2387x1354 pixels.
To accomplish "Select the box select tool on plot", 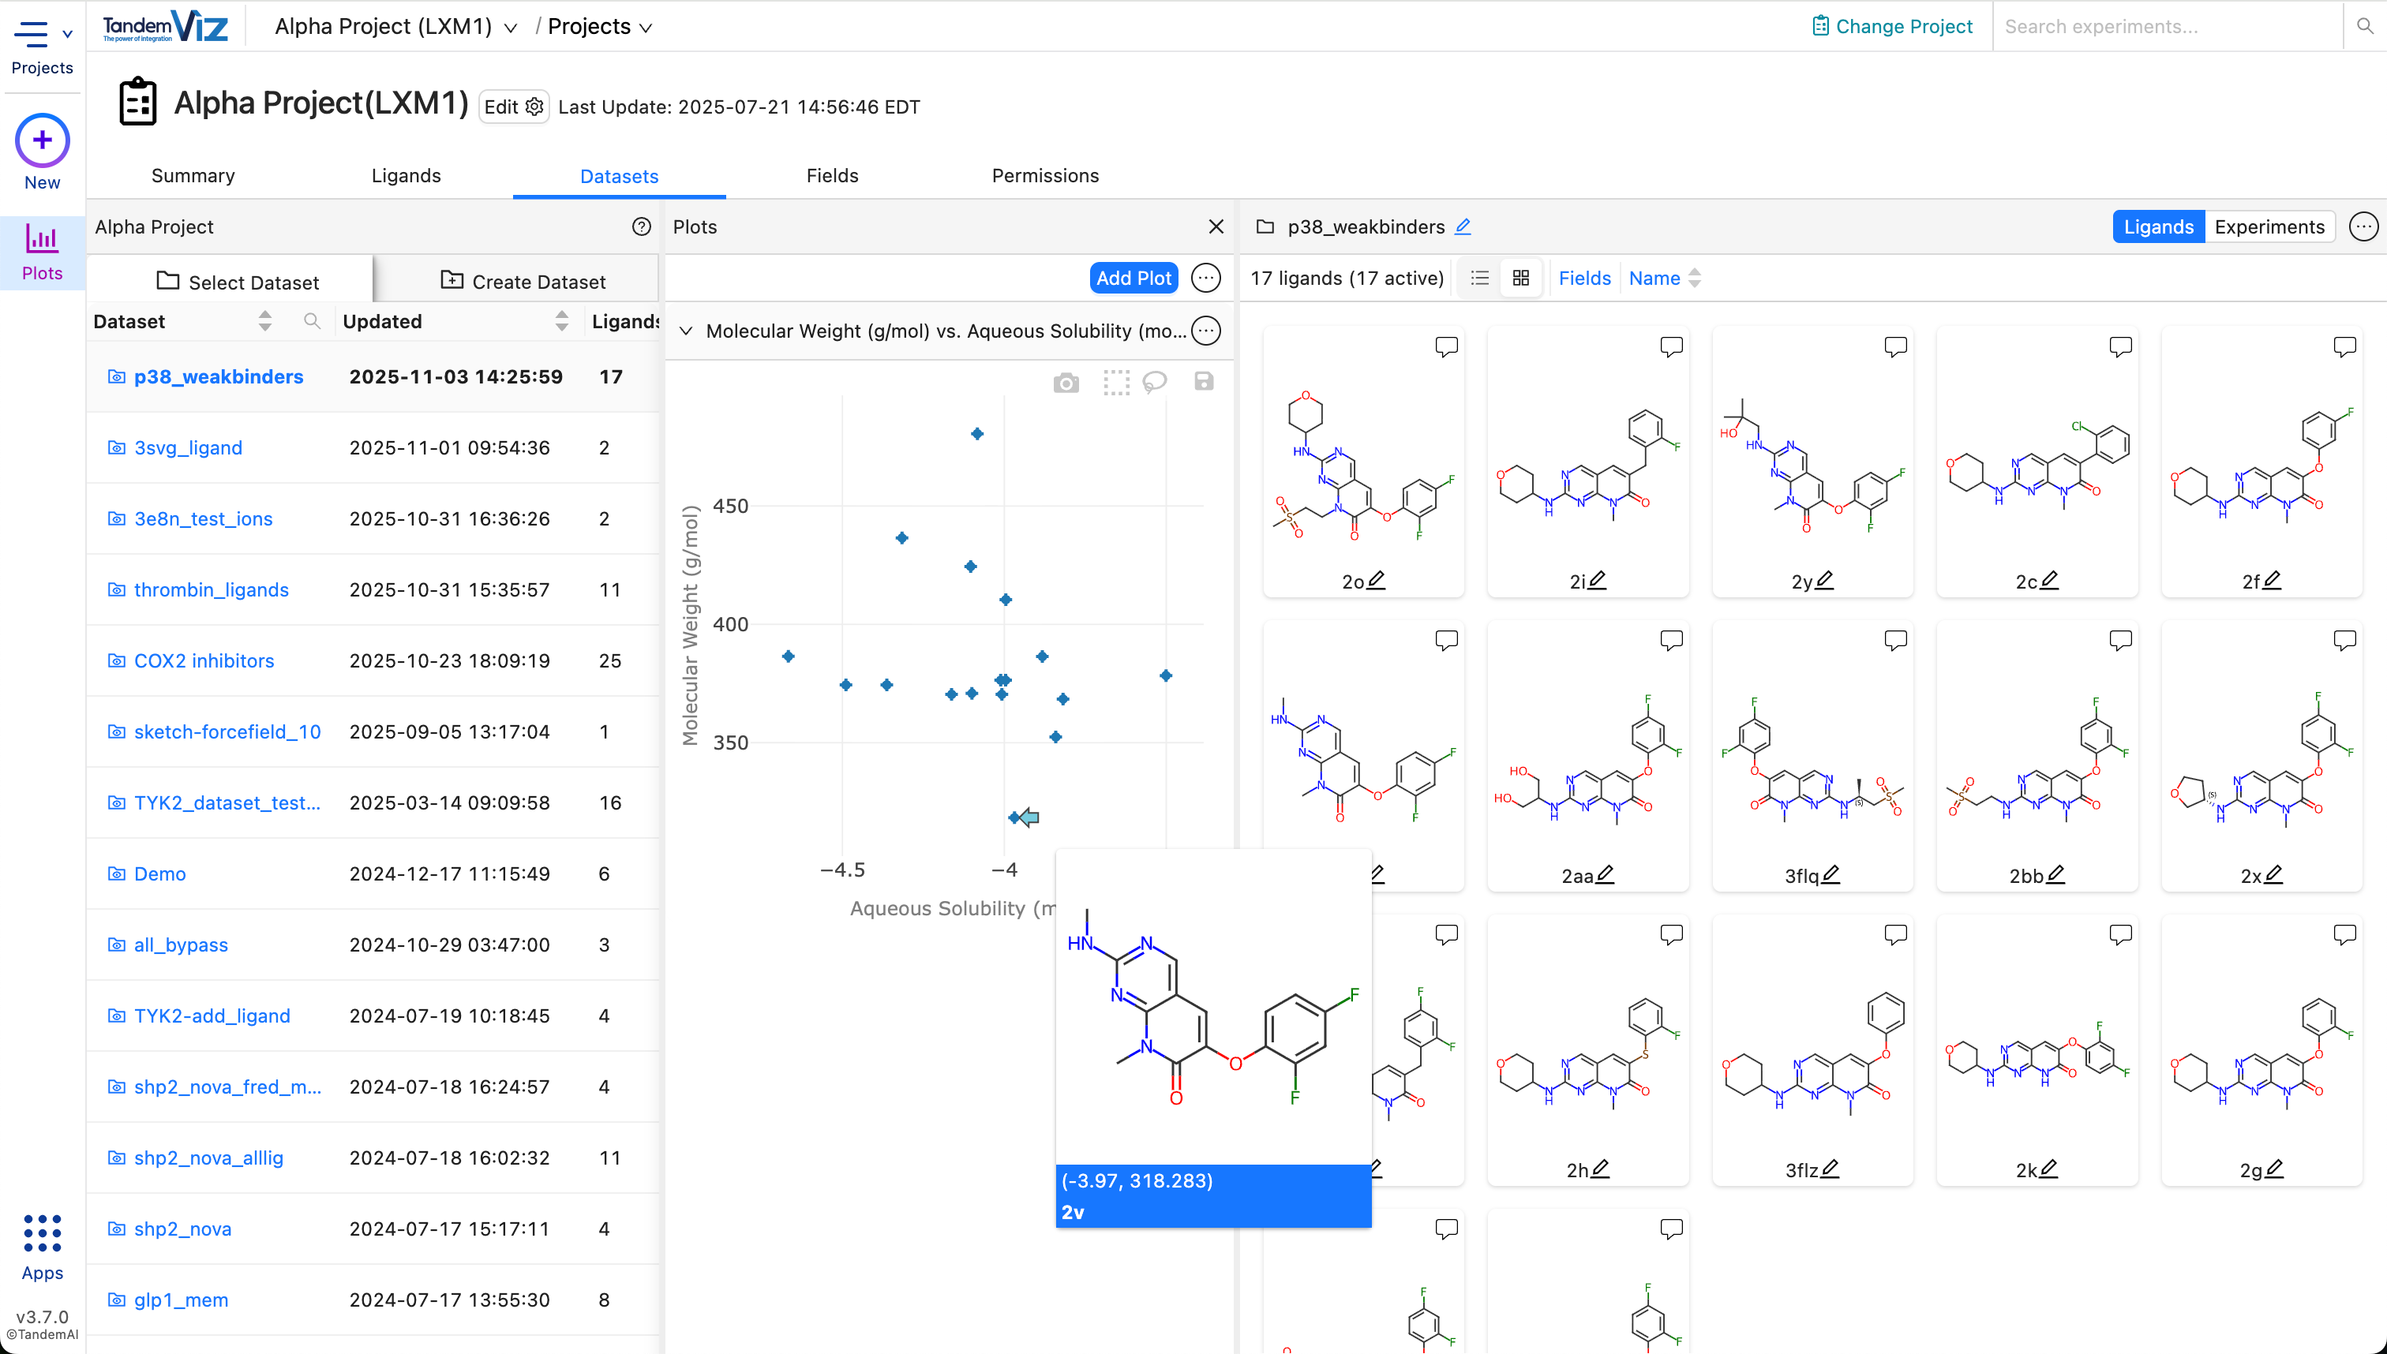I will (x=1115, y=382).
